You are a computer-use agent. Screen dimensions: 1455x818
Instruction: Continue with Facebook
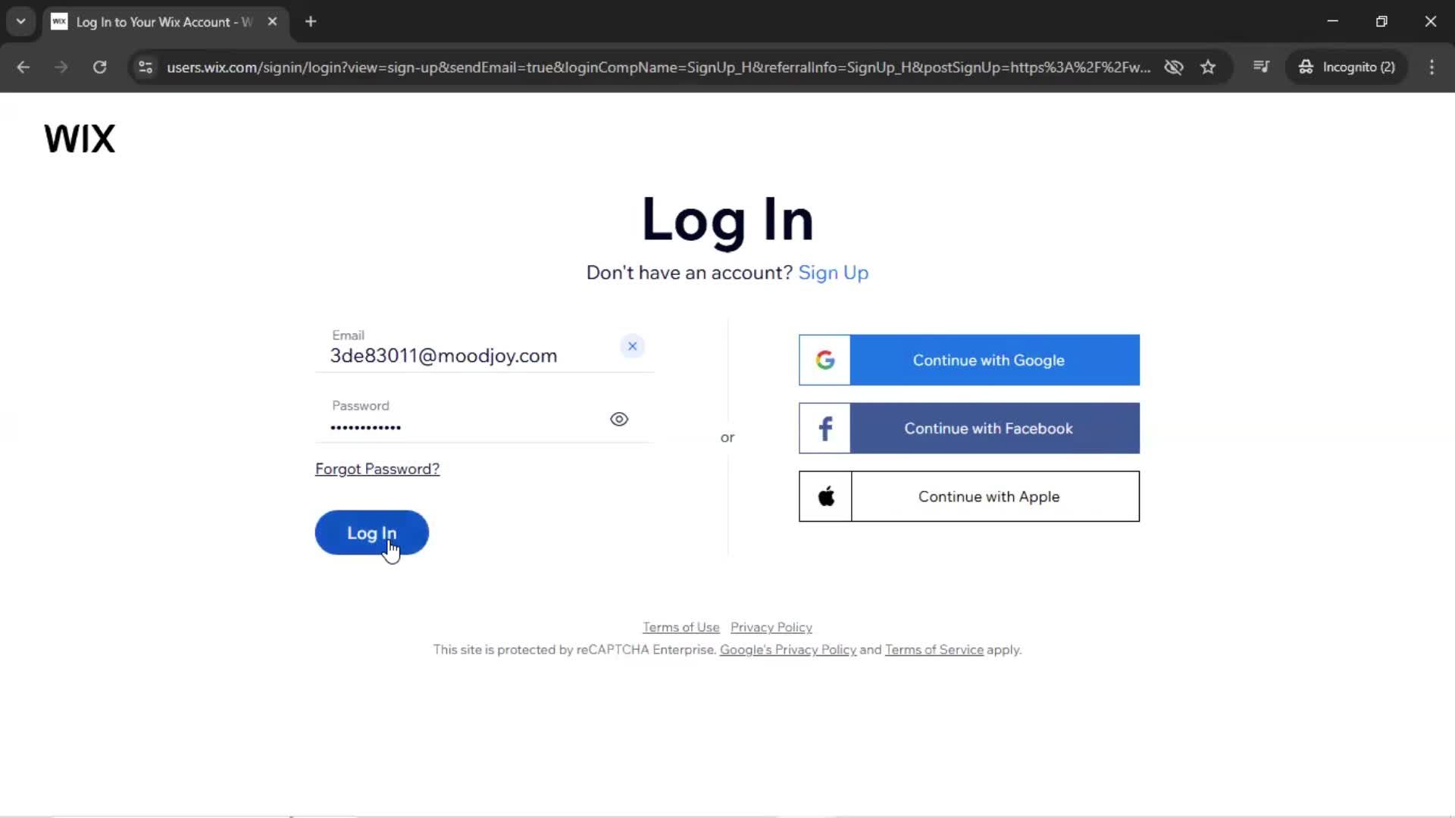pyautogui.click(x=969, y=428)
